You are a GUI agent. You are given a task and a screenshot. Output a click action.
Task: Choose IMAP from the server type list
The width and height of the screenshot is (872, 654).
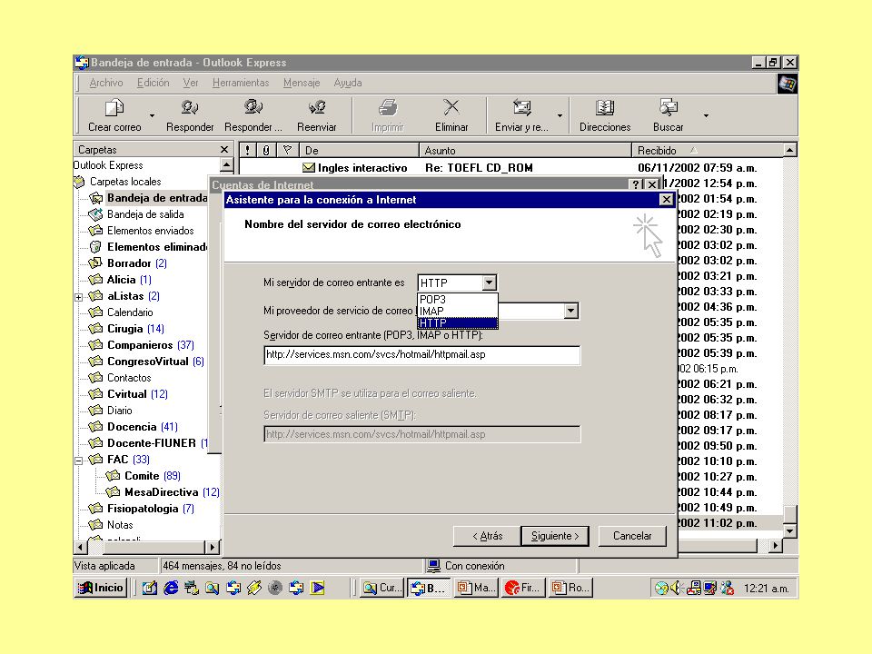457,311
